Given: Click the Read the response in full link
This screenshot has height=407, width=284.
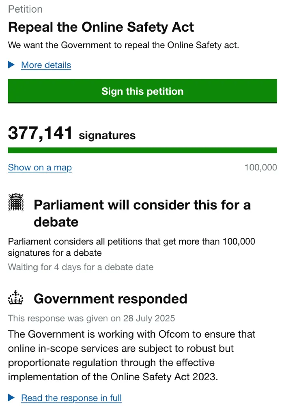Looking at the screenshot, I should pos(71,398).
